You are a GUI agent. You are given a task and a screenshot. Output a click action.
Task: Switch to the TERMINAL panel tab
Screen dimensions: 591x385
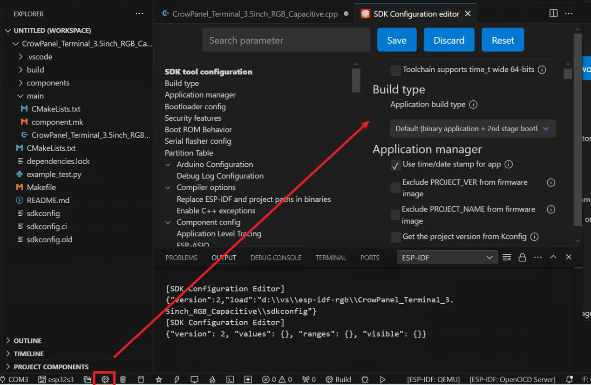click(x=331, y=258)
